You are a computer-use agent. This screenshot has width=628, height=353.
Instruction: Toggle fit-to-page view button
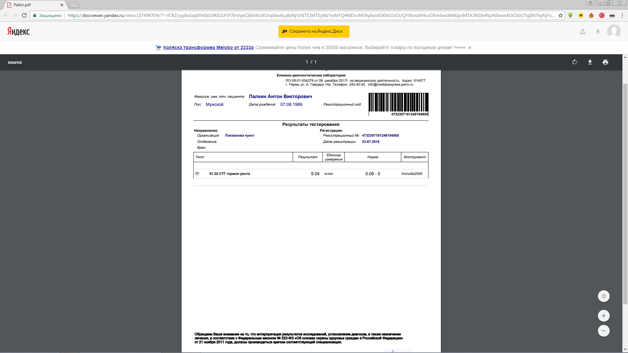(604, 296)
